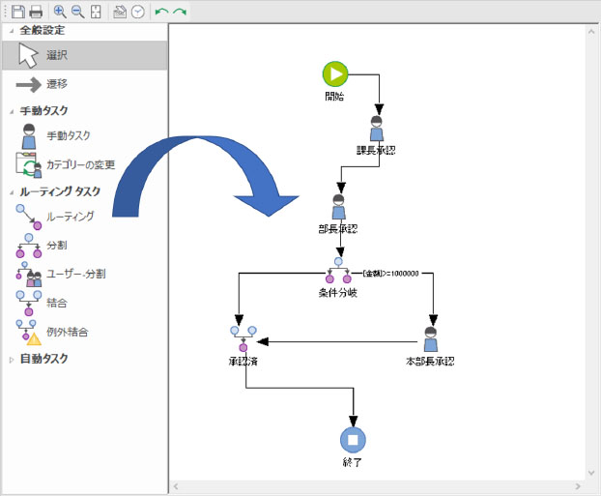Click the fit-to-window toolbar icon
Screen dimensions: 601x496
(95, 12)
